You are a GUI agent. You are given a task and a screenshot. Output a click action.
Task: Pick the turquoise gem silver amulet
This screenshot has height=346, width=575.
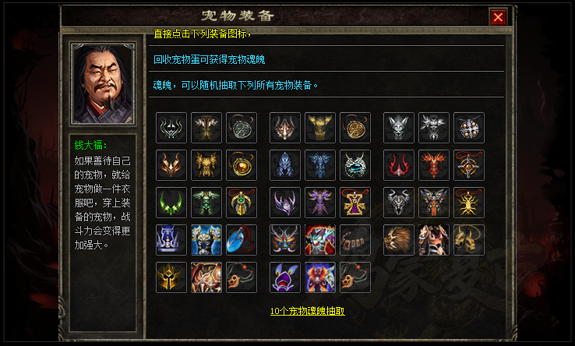(x=355, y=165)
